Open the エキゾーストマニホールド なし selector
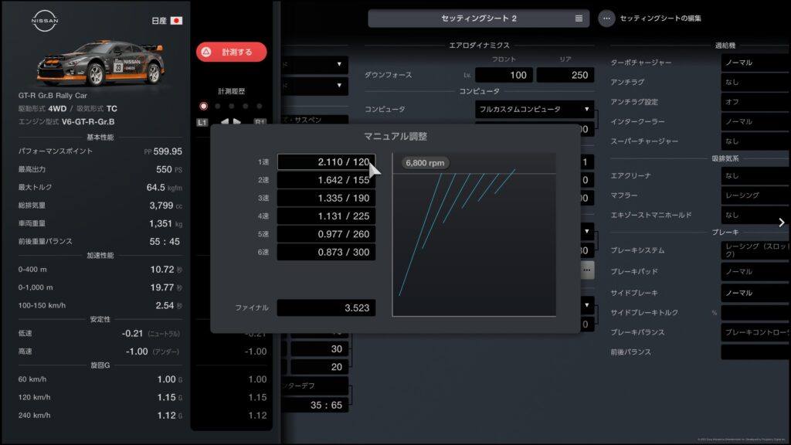 [x=755, y=215]
